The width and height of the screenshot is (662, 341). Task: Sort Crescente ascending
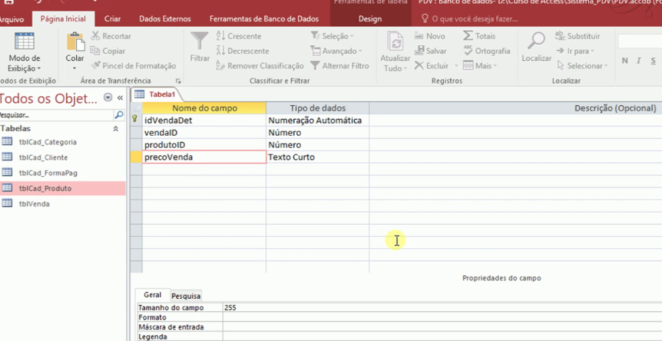[x=238, y=36]
